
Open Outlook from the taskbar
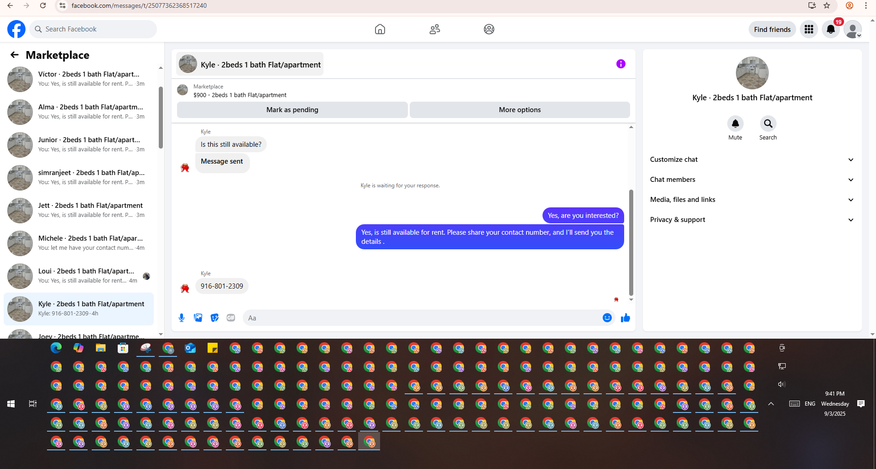click(x=190, y=348)
